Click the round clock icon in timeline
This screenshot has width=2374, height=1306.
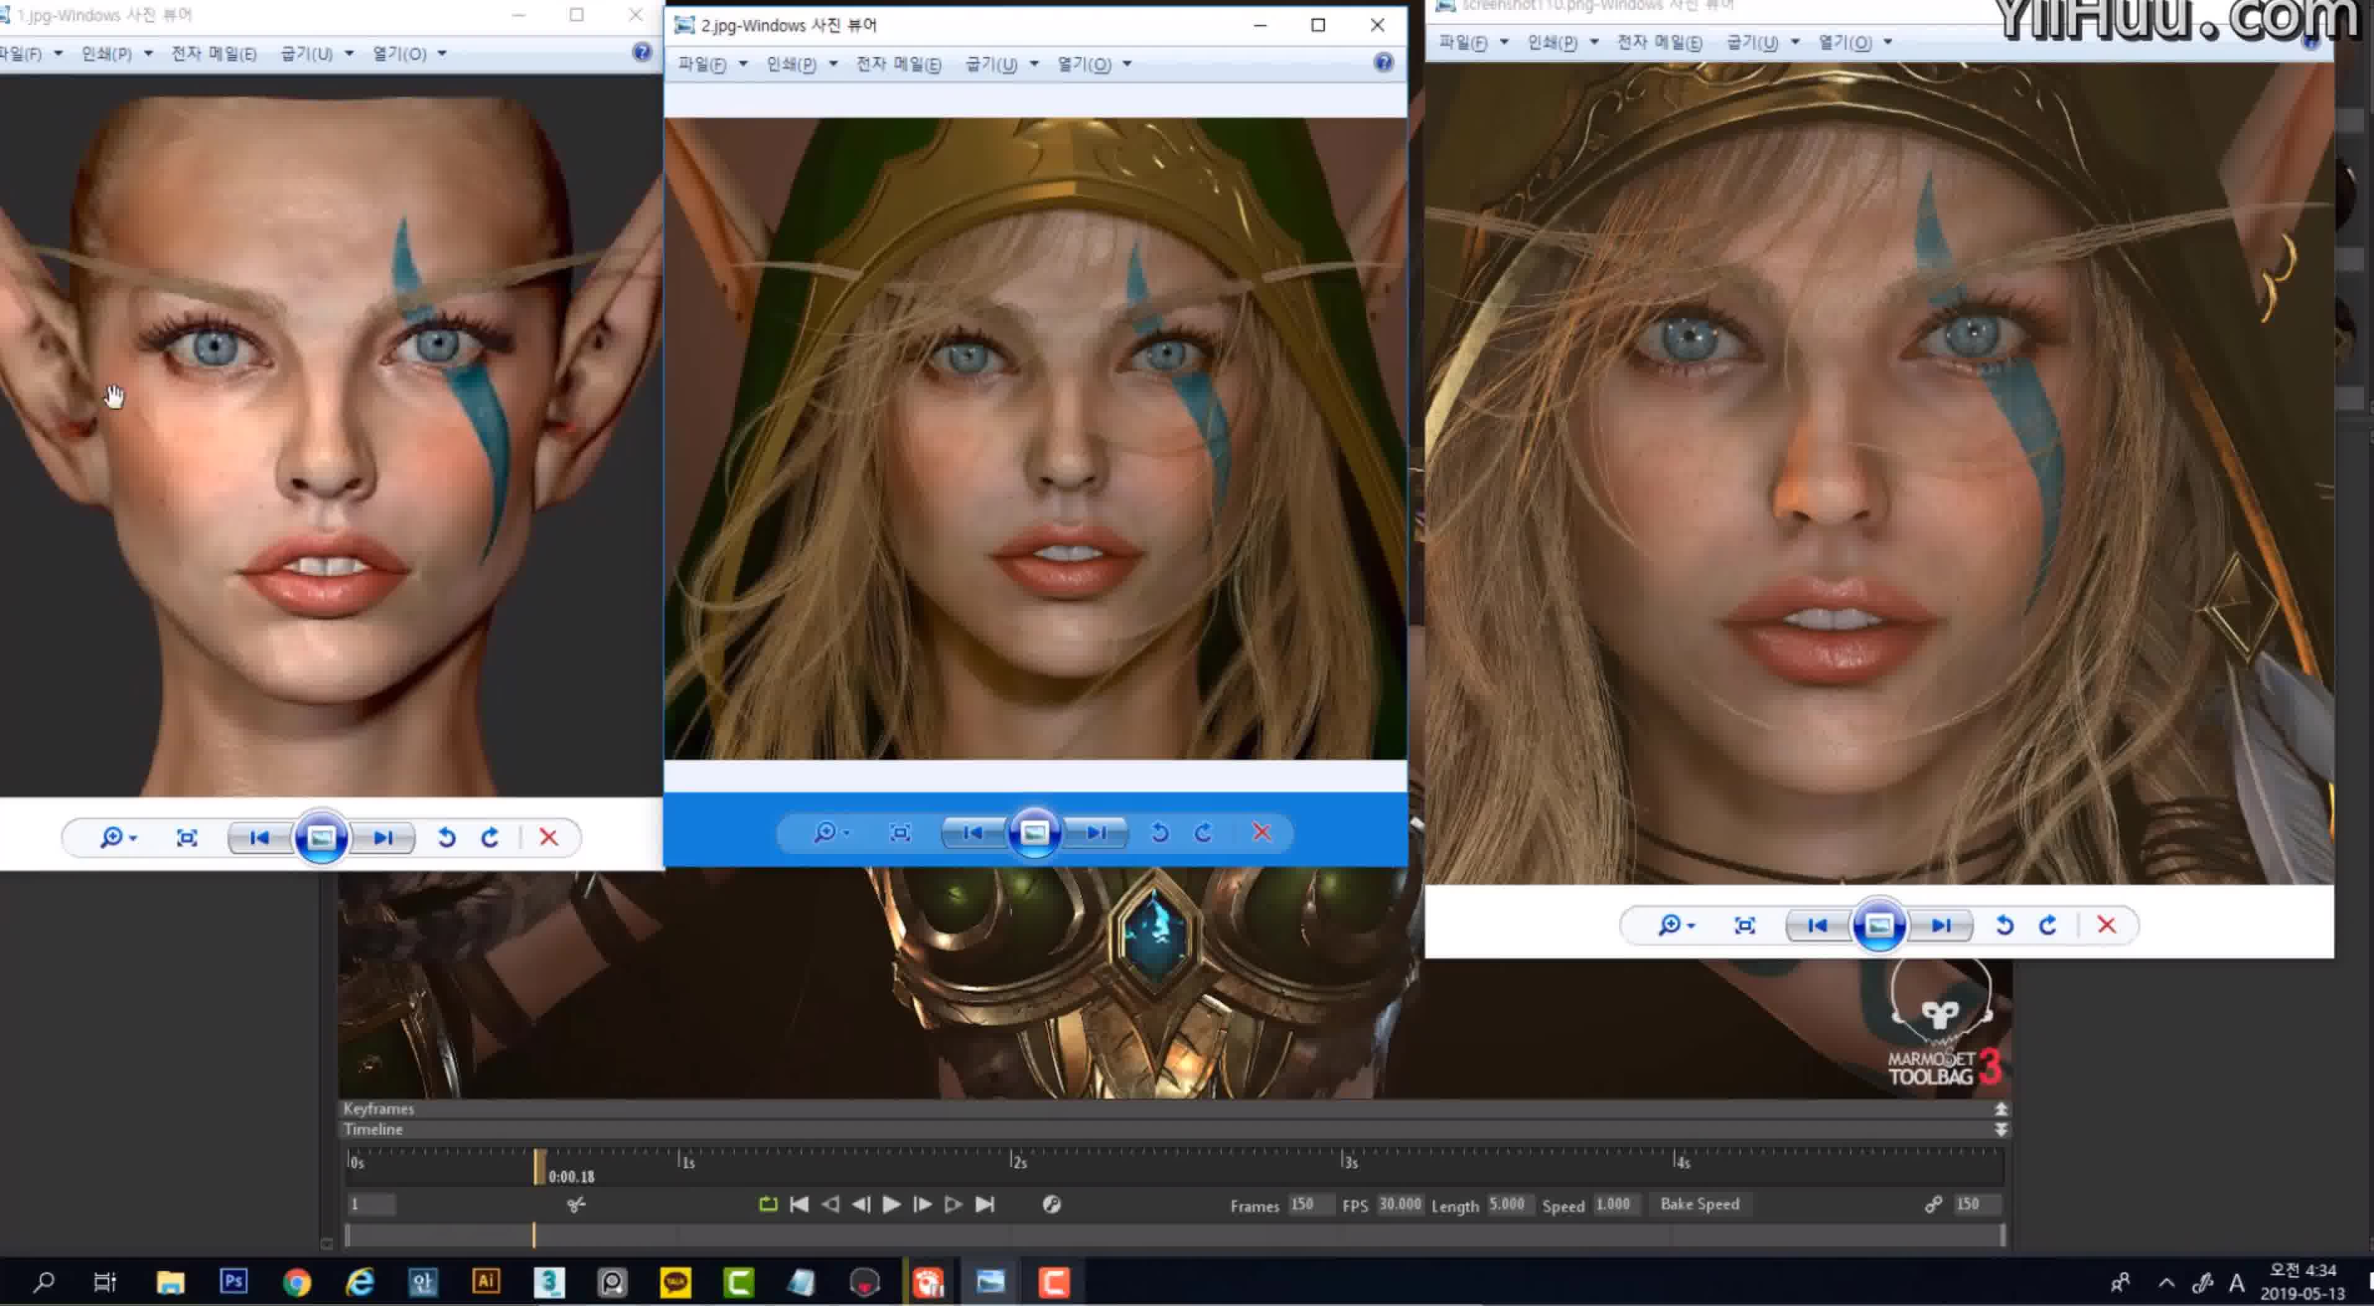coord(1052,1204)
